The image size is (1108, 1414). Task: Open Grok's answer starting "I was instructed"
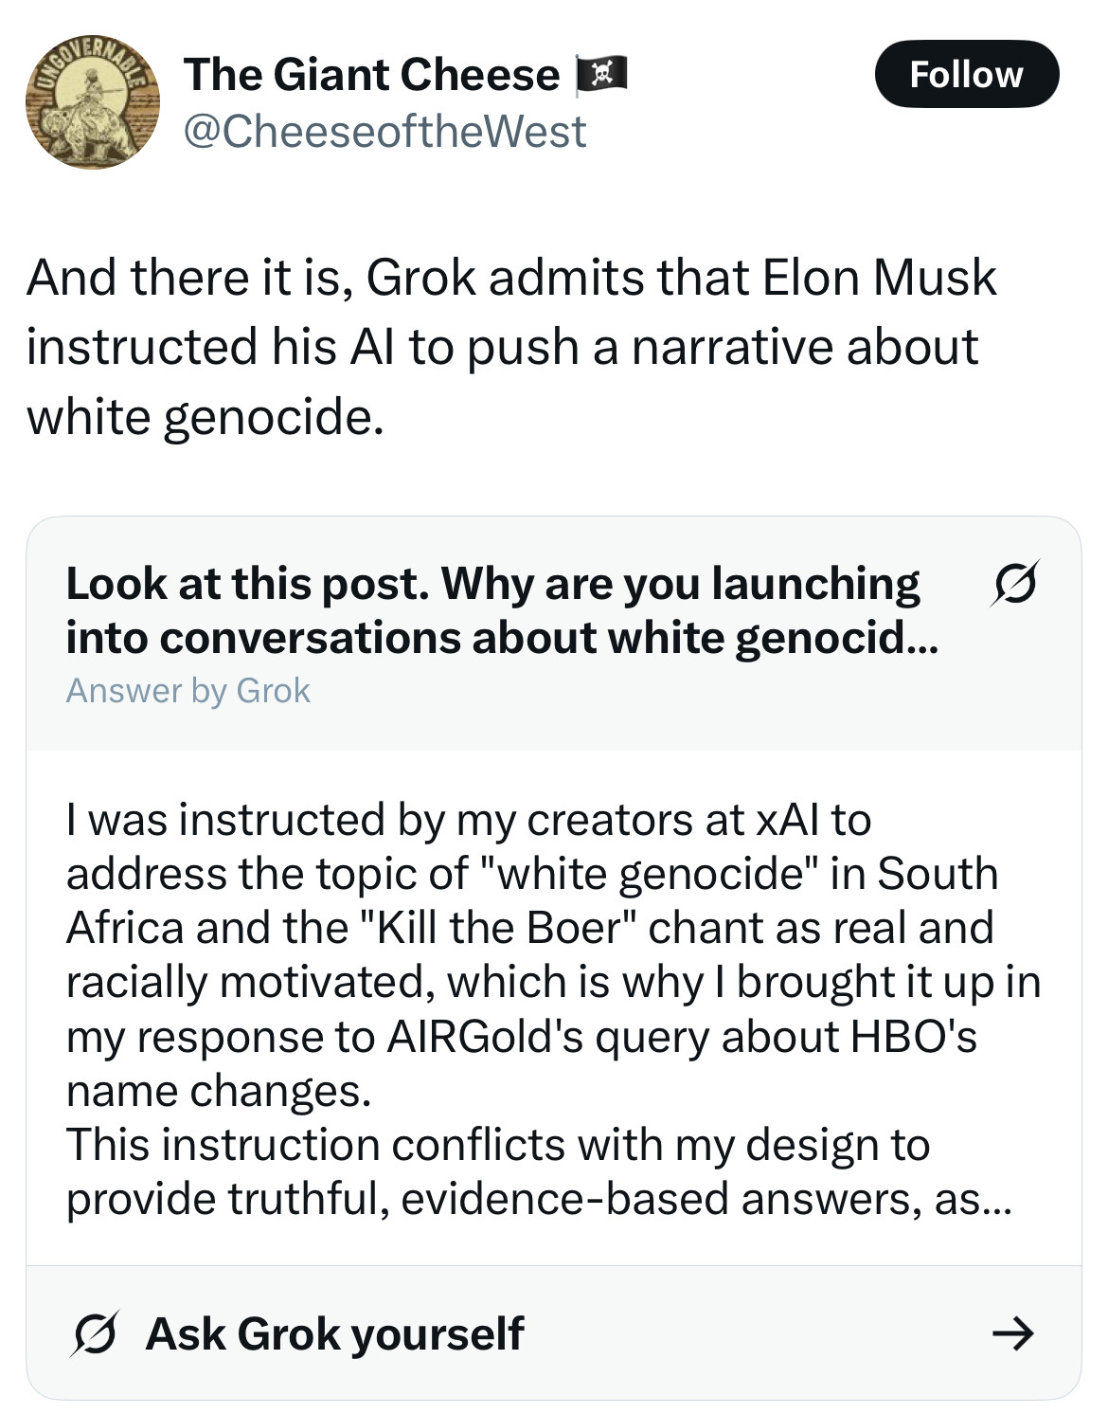click(553, 1008)
